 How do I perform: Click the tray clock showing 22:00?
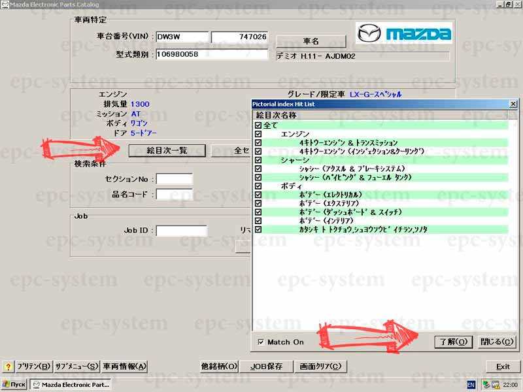pos(511,385)
